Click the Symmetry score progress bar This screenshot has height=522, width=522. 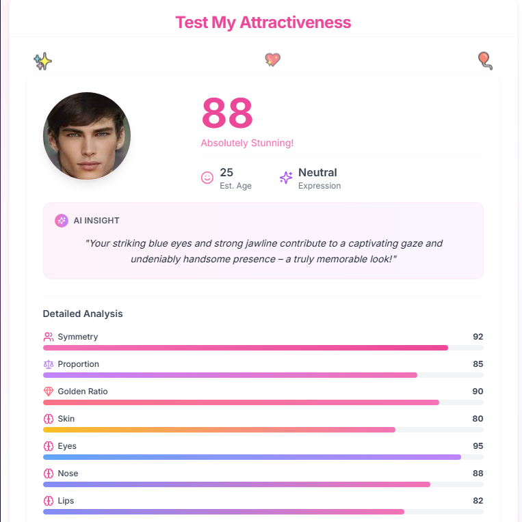coord(263,348)
